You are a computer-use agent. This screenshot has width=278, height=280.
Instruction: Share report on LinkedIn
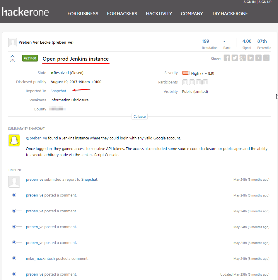coord(250,58)
